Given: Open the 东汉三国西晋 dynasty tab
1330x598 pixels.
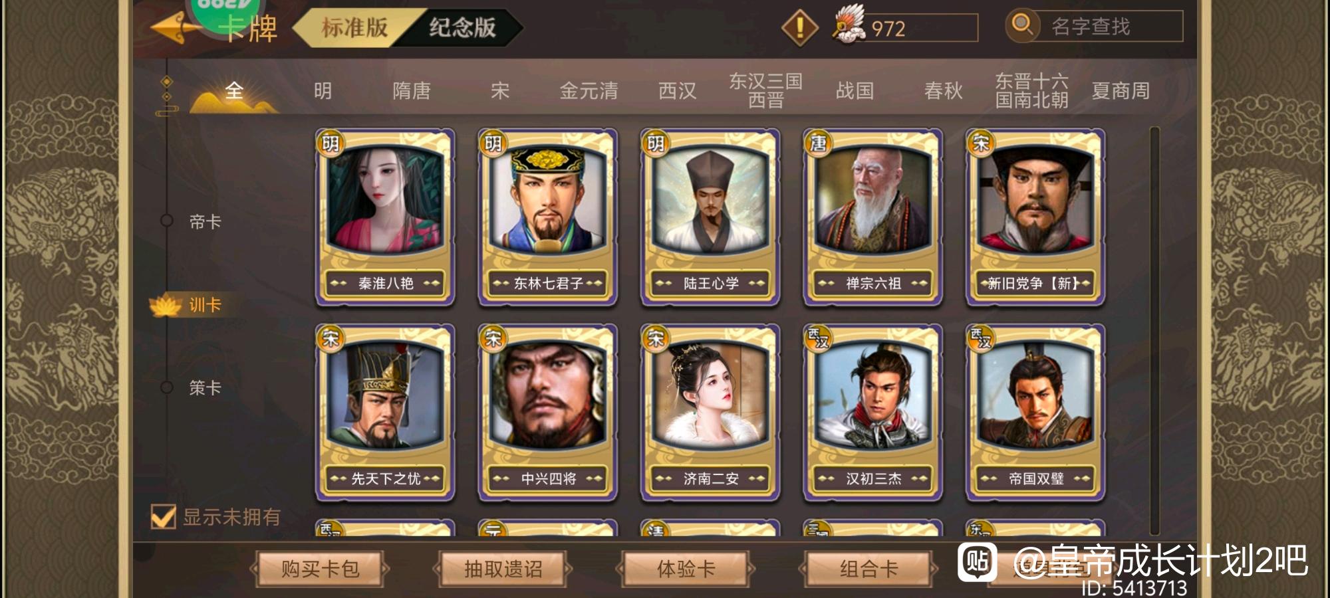Looking at the screenshot, I should [765, 91].
